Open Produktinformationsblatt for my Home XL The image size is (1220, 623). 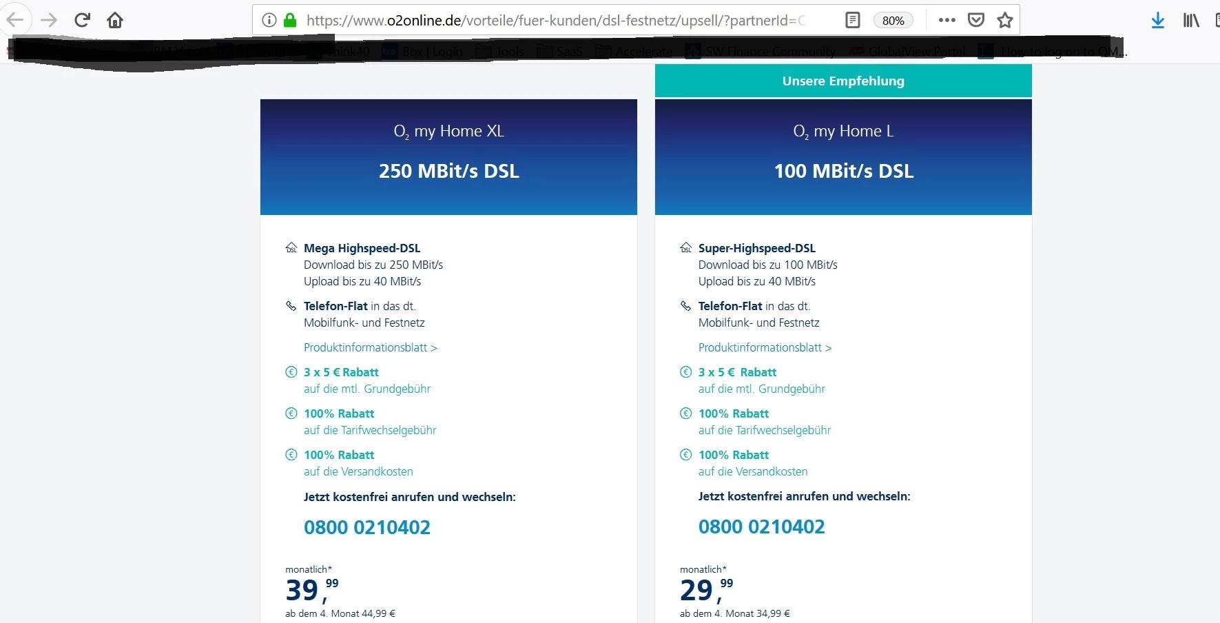(x=371, y=347)
